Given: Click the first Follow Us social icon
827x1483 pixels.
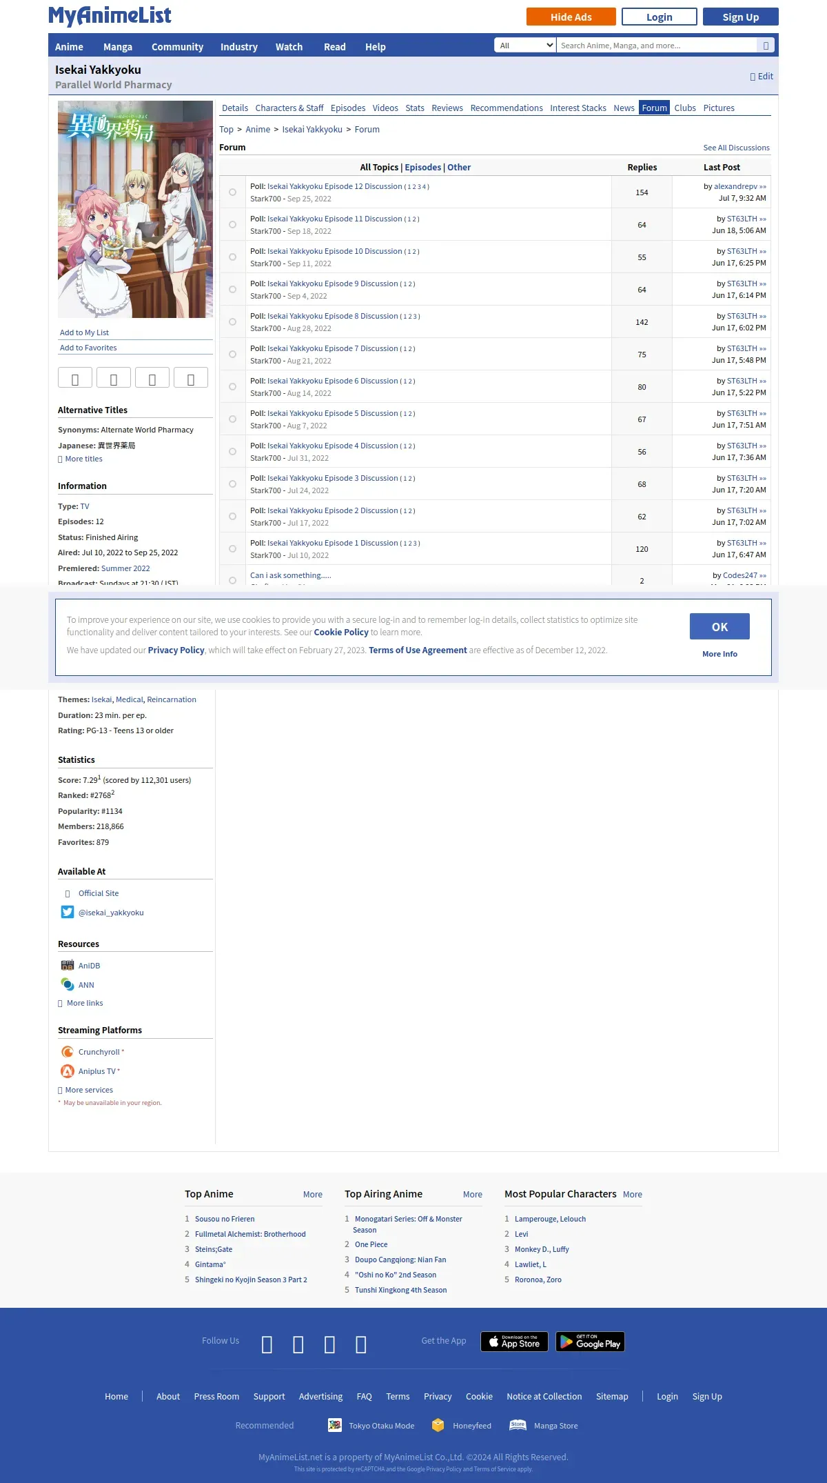Looking at the screenshot, I should pyautogui.click(x=267, y=1344).
